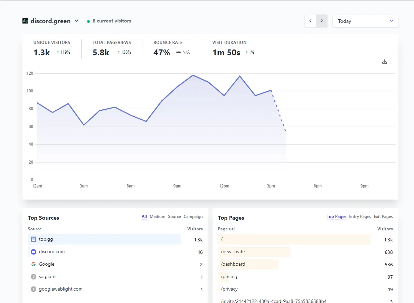View the 8 current visitors link

point(112,21)
